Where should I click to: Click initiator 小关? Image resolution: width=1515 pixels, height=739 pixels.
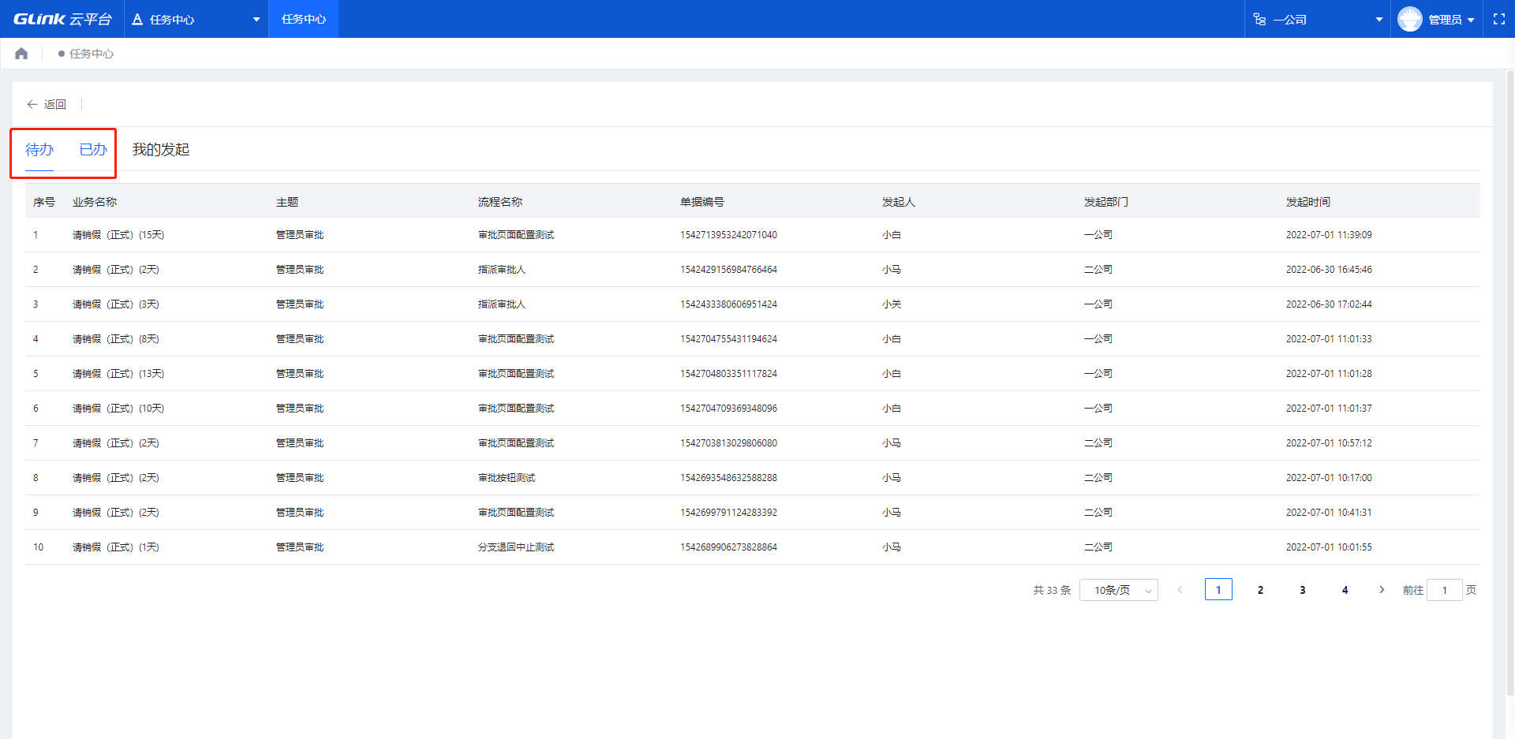(x=892, y=304)
